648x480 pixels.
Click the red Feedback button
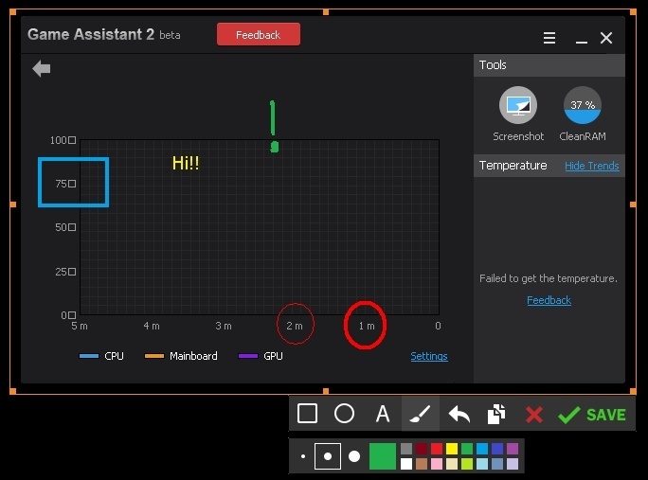point(259,35)
